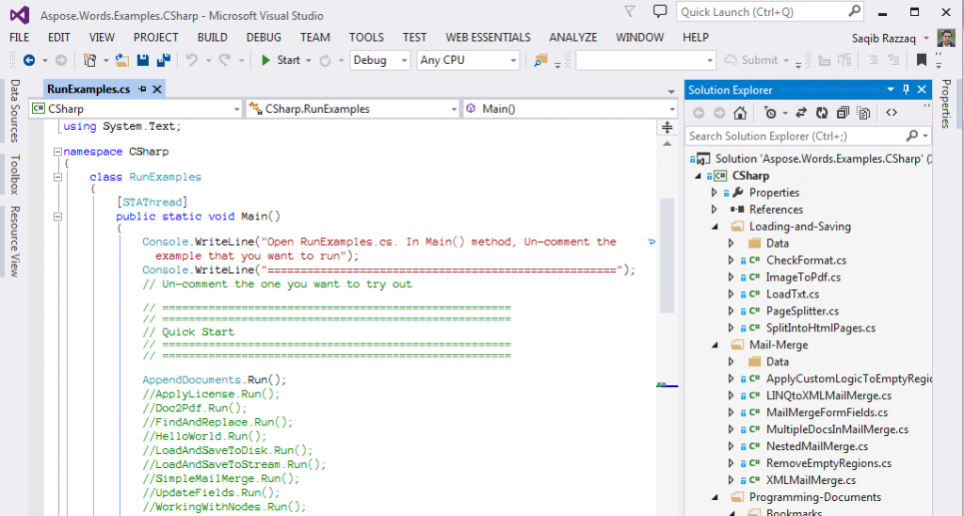The height and width of the screenshot is (516, 964).
Task: Close the RunExamples.cs tab
Action: [157, 89]
